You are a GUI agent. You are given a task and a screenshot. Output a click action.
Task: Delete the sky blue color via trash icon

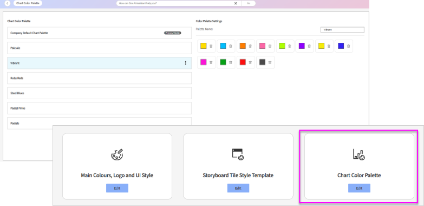coord(231,46)
